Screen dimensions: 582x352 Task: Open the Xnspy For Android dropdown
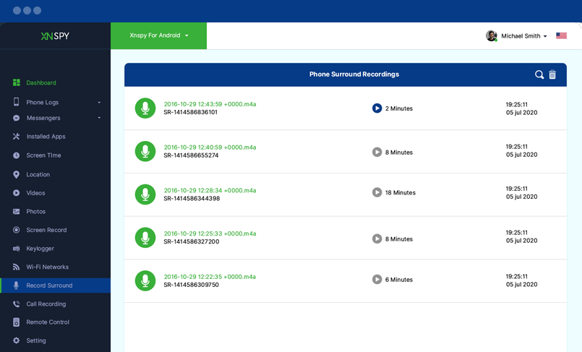click(158, 35)
